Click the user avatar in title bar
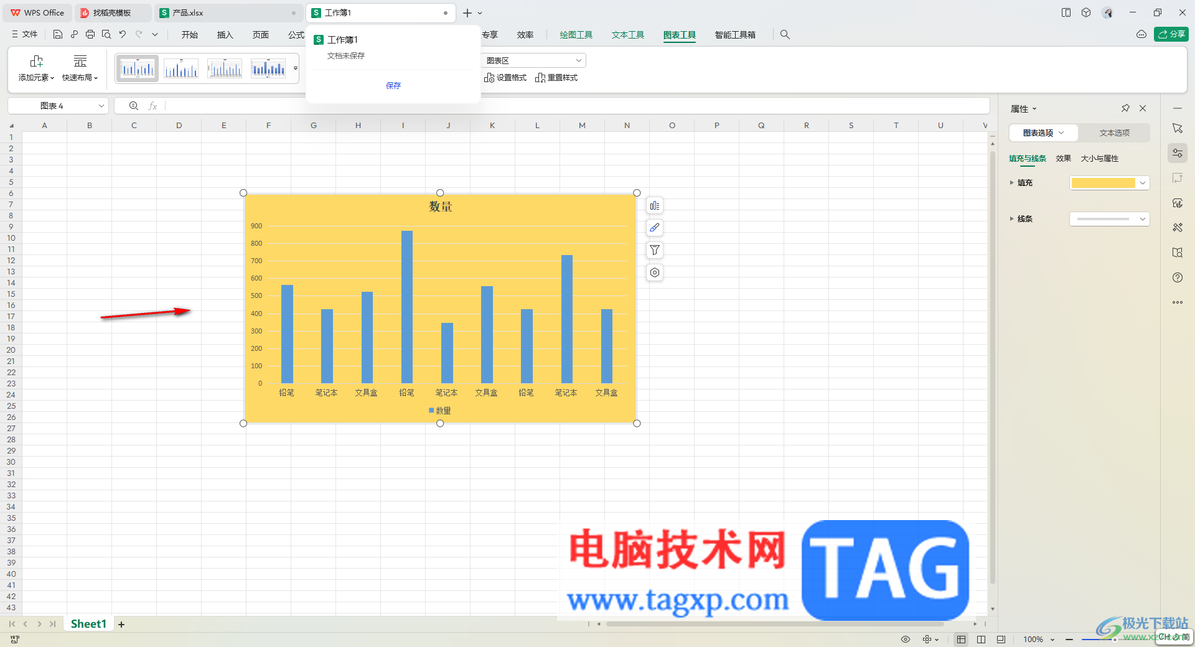 click(x=1107, y=12)
